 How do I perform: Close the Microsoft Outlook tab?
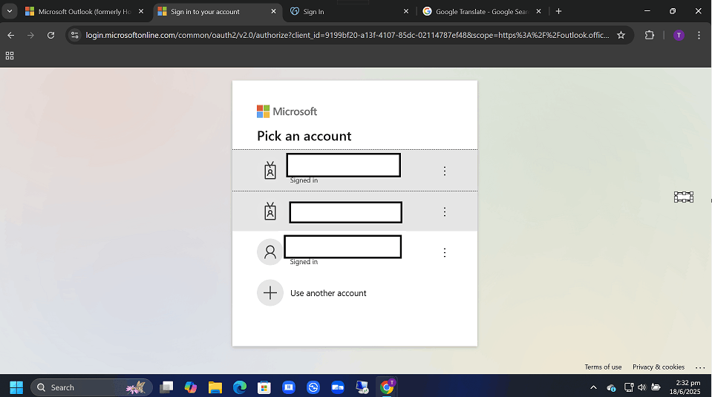[x=141, y=11]
